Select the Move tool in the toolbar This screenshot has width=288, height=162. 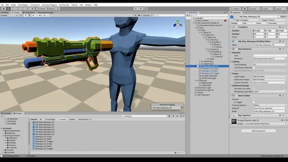(x=9, y=9)
